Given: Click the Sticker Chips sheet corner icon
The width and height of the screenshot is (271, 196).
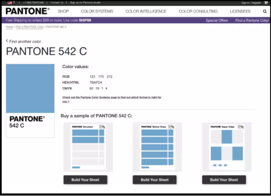Looking at the screenshot, I should pos(171,127).
